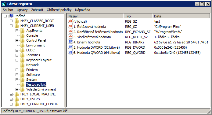Click the Keyboard Layout folder icon
212x115 pixels.
click(23, 60)
